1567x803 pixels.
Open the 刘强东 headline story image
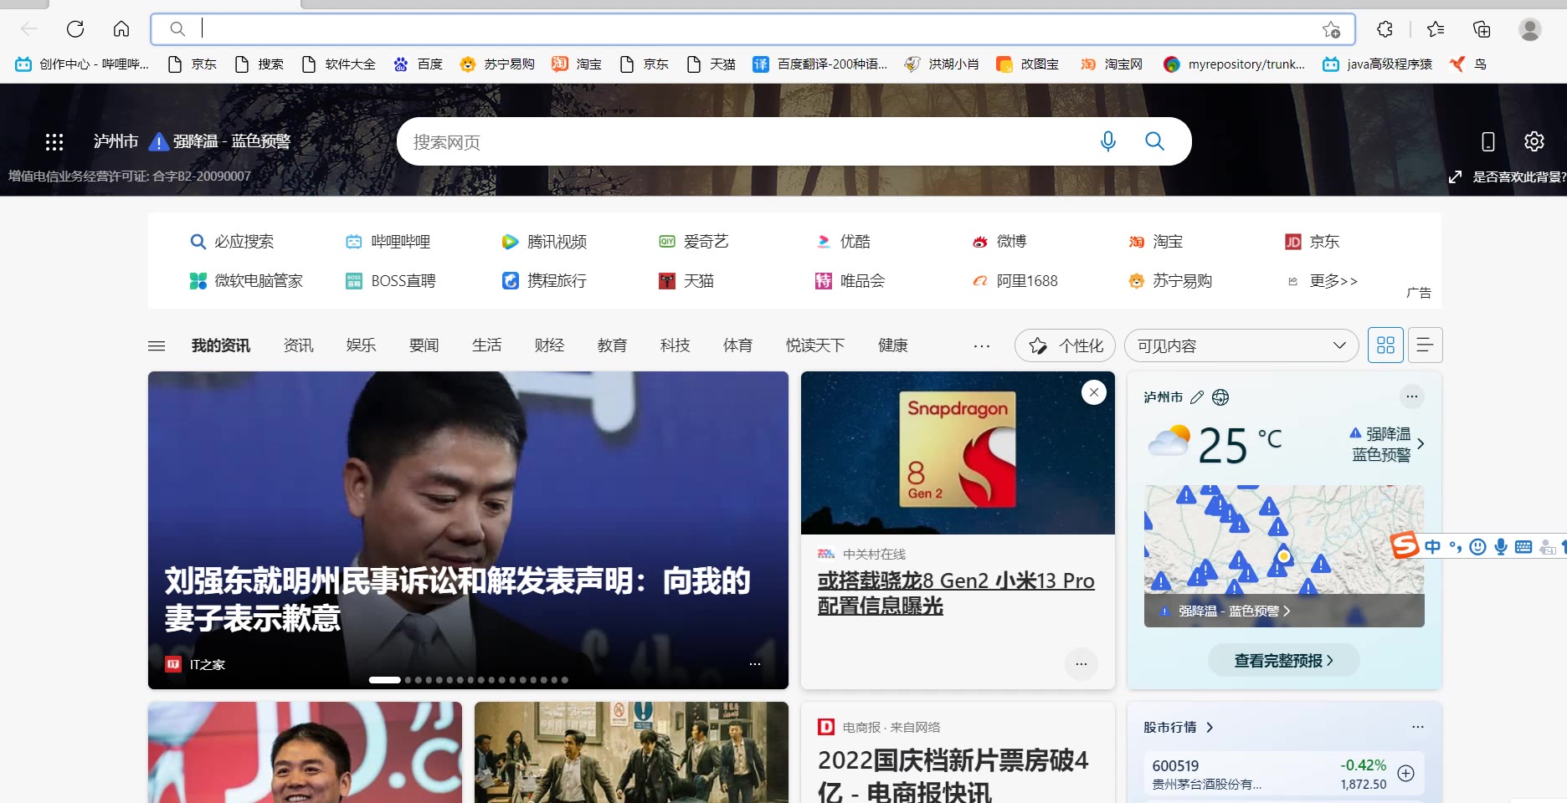pos(468,530)
